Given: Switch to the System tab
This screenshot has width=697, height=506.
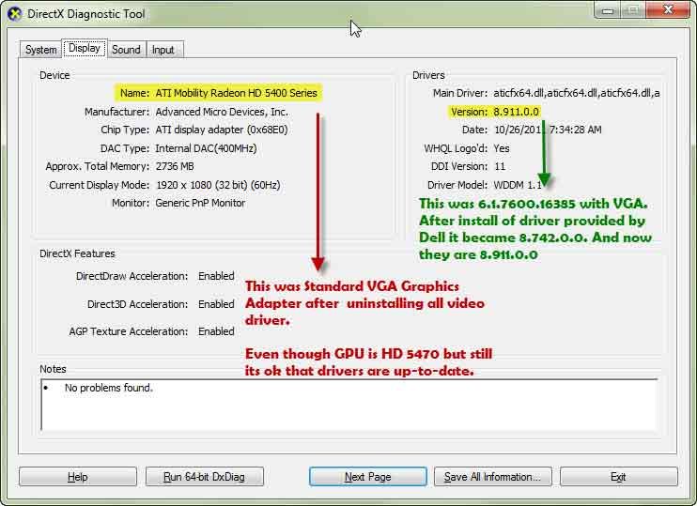Looking at the screenshot, I should click(x=41, y=50).
